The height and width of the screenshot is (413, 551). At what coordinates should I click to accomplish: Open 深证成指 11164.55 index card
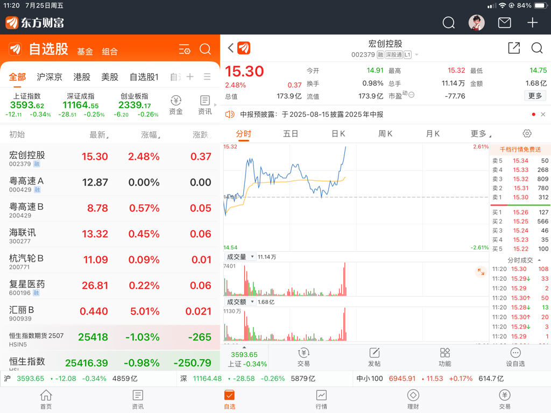coord(81,105)
